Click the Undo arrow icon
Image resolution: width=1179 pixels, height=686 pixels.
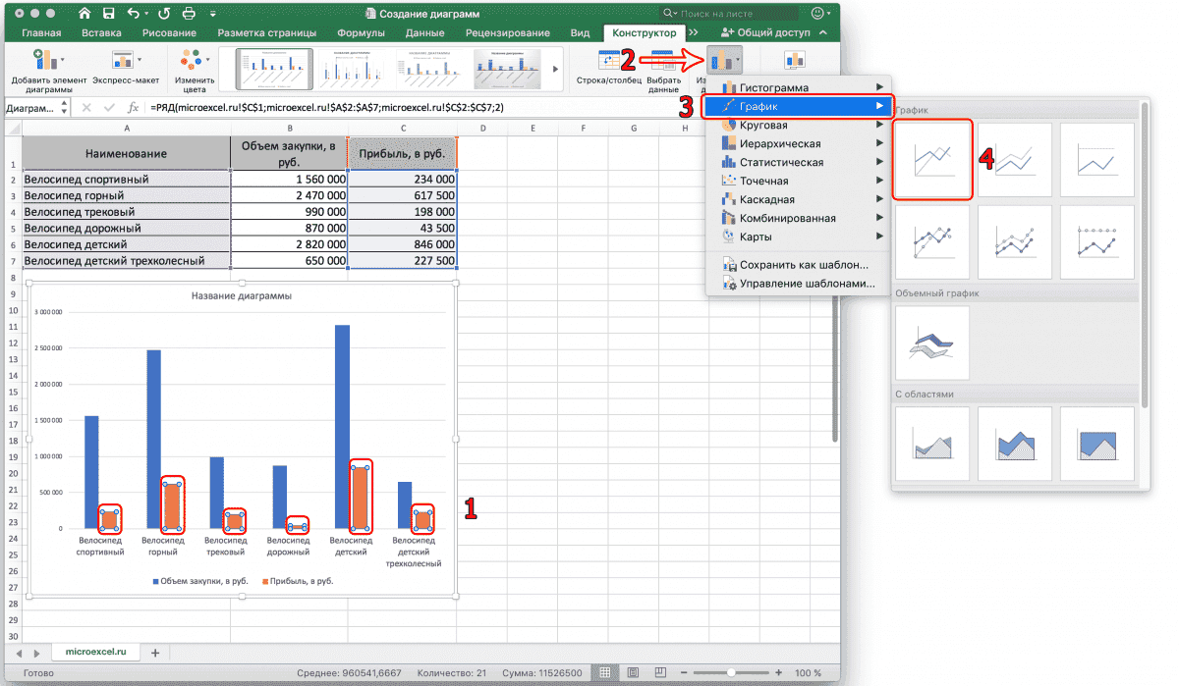click(x=134, y=14)
